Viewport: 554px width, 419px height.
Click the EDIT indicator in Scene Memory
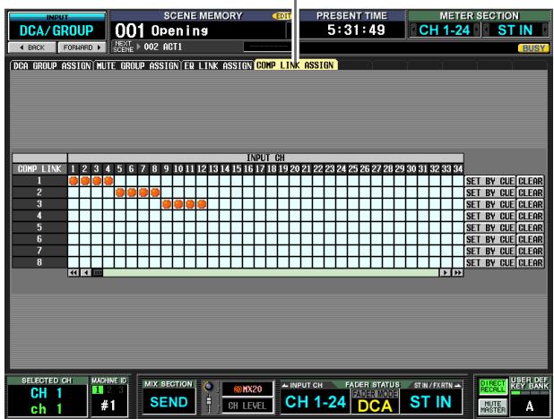[282, 16]
